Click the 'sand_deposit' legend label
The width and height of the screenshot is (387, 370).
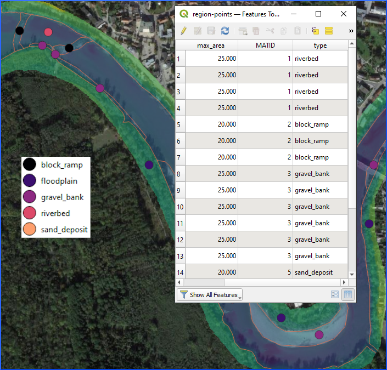(x=64, y=230)
